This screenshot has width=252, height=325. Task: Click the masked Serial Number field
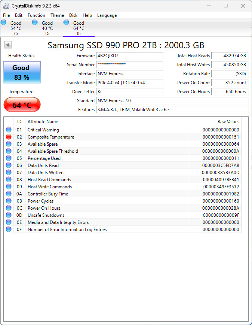tap(129, 65)
